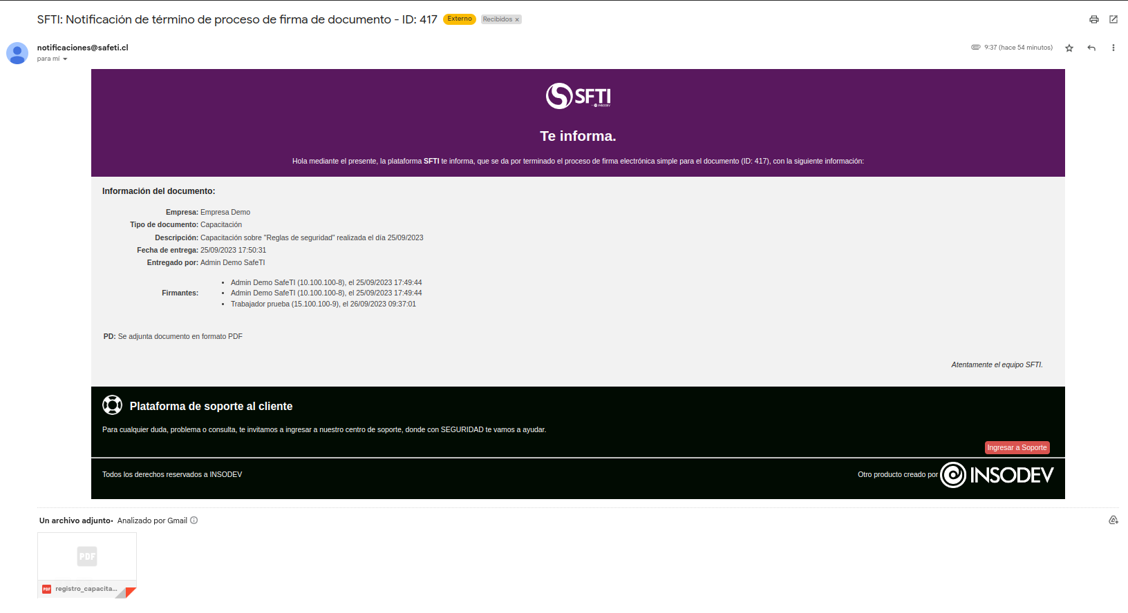Star this email message

tap(1069, 48)
